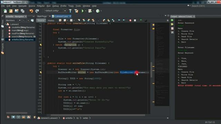Select writefile(String filename) in Navigator
The height and width of the screenshot is (124, 221).
coord(22,40)
